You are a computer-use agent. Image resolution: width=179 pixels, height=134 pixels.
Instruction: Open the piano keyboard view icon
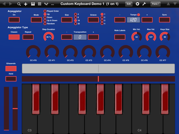33,4
